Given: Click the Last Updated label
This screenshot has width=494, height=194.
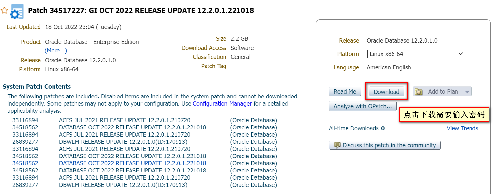Looking at the screenshot, I should [23, 27].
